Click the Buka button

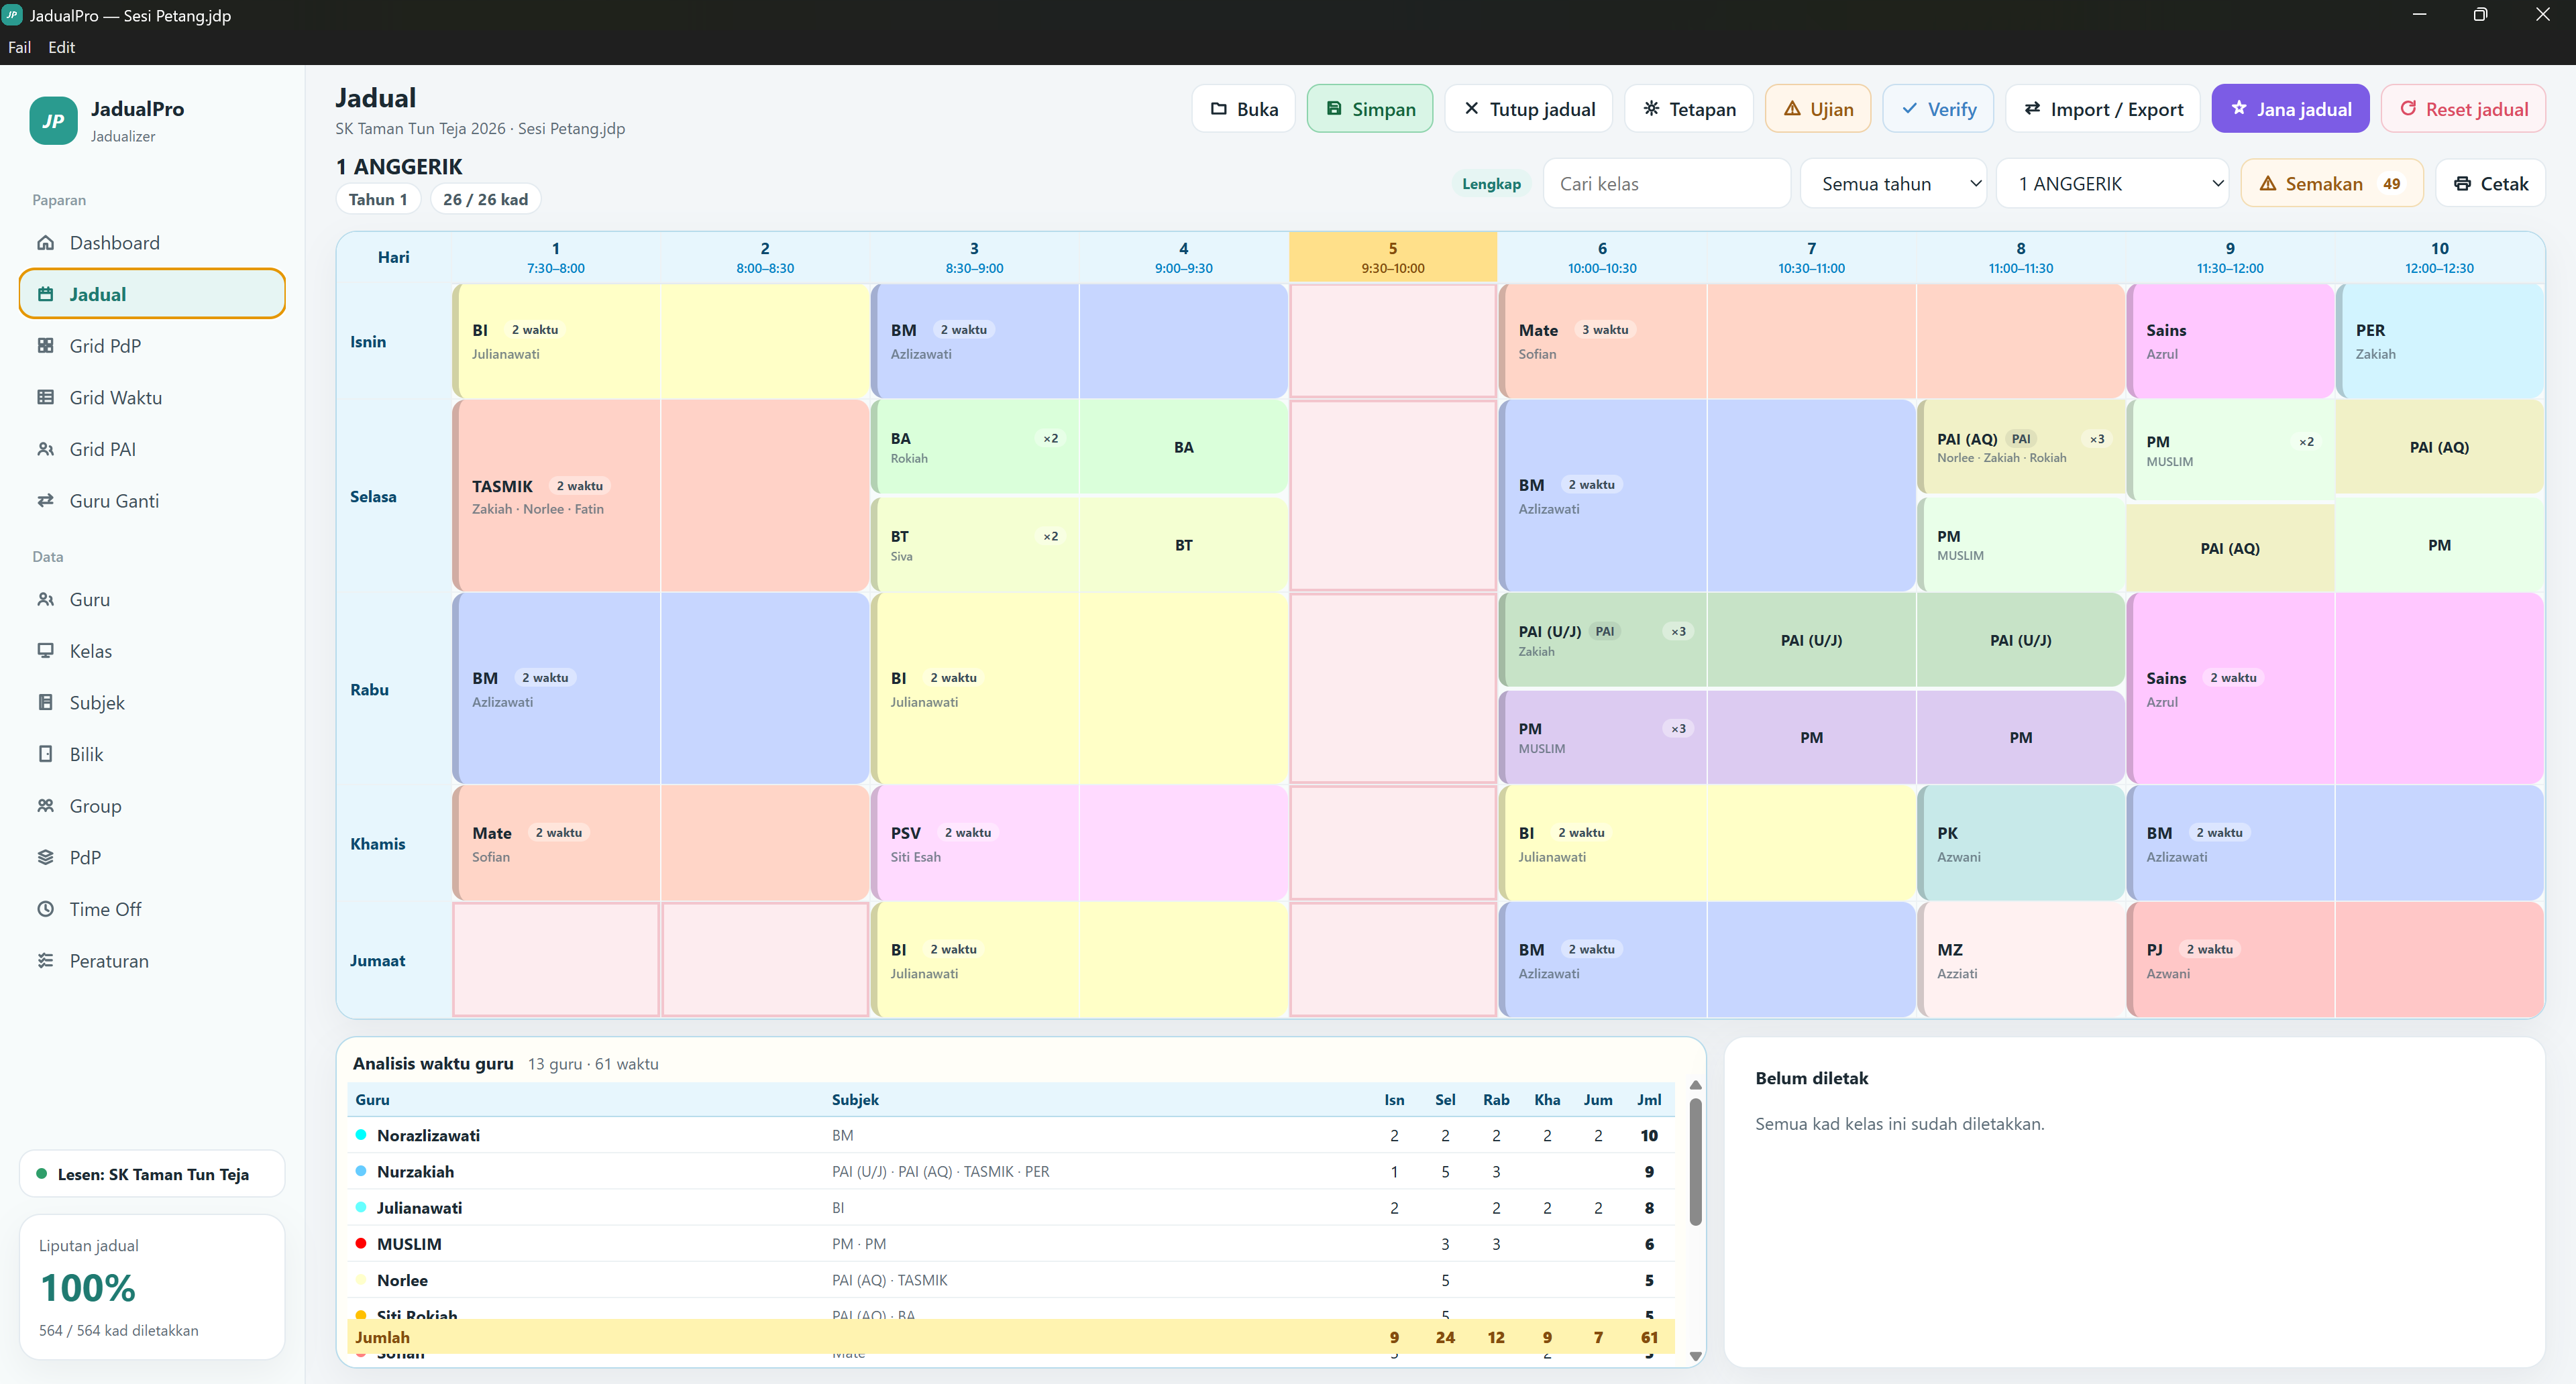1243,109
